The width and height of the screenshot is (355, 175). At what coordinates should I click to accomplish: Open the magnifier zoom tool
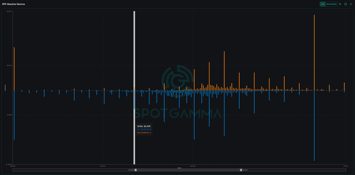(x=340, y=4)
